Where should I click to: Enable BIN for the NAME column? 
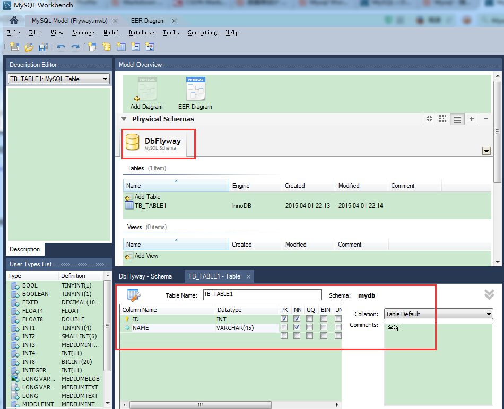pos(324,327)
